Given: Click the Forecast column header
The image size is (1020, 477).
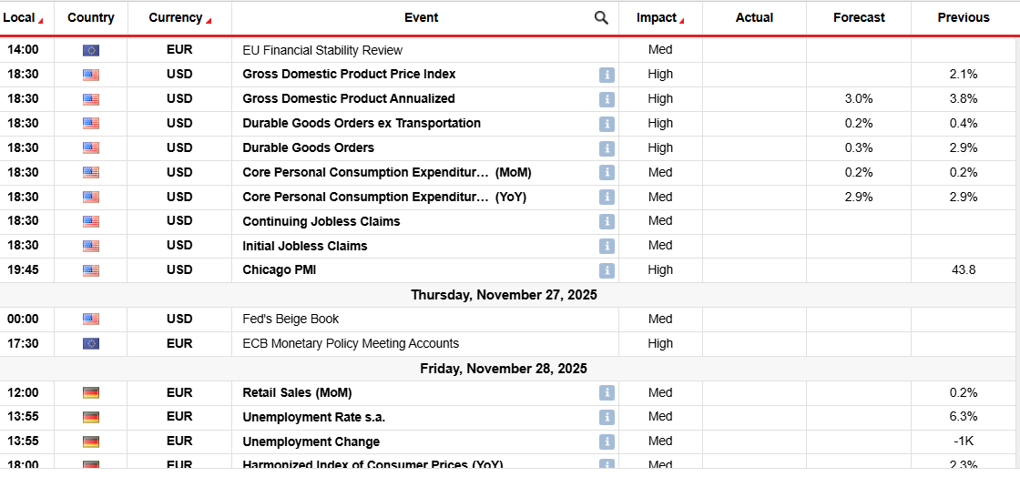Looking at the screenshot, I should coord(859,17).
